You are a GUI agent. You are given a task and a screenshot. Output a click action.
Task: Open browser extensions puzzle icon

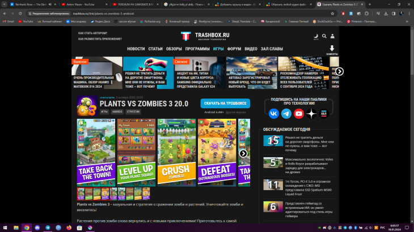[x=366, y=14]
